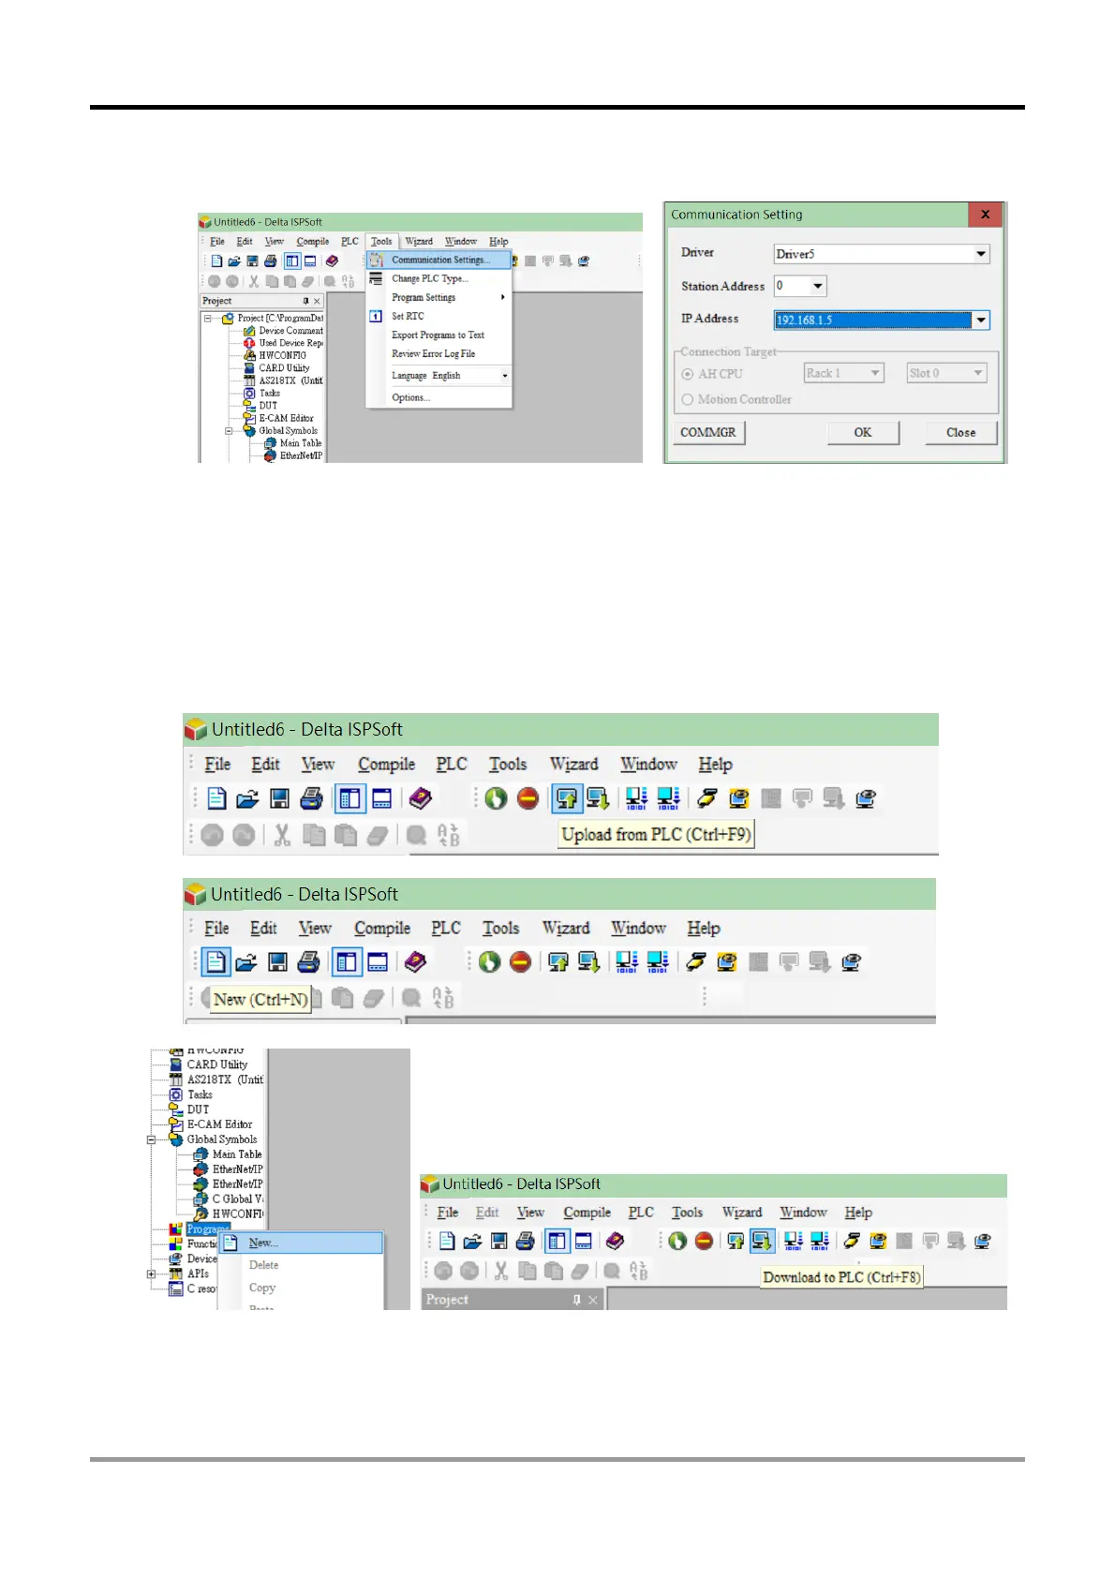Screen dimensions: 1115x1578
Task: Open the Driver dropdown showing Driver5
Action: pyautogui.click(x=981, y=254)
